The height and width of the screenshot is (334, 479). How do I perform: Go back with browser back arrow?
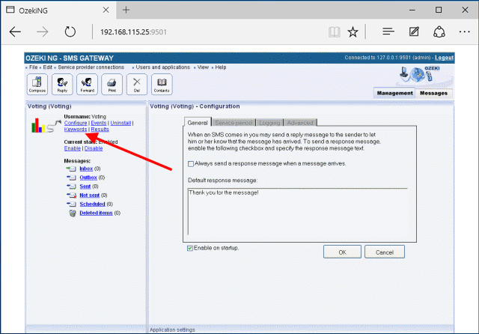(x=15, y=31)
